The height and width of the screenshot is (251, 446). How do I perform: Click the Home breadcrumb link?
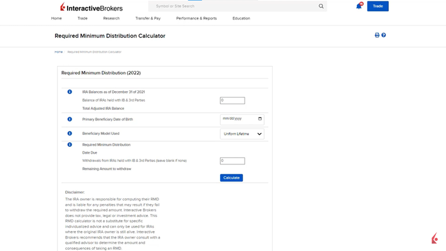[58, 52]
